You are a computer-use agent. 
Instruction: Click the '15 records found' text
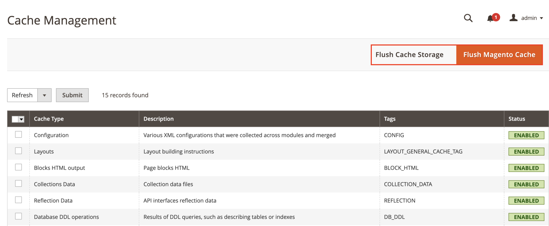[x=125, y=95]
